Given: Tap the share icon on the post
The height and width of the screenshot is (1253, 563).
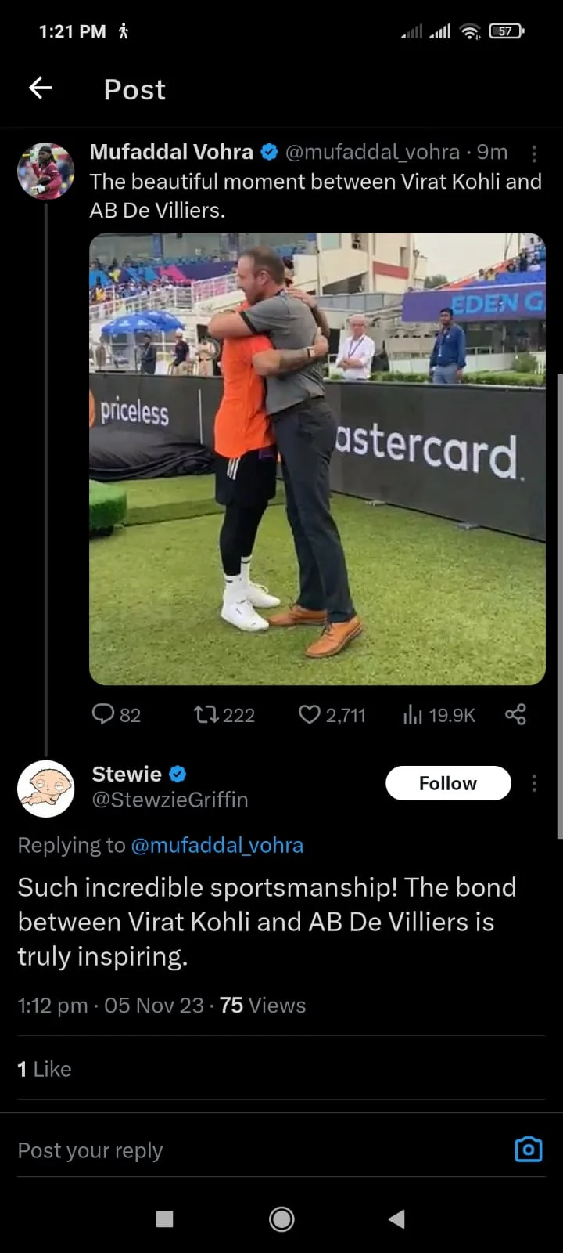Looking at the screenshot, I should tap(515, 714).
